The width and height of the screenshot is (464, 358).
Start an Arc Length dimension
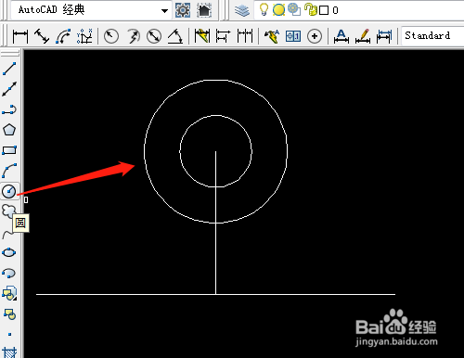point(63,36)
